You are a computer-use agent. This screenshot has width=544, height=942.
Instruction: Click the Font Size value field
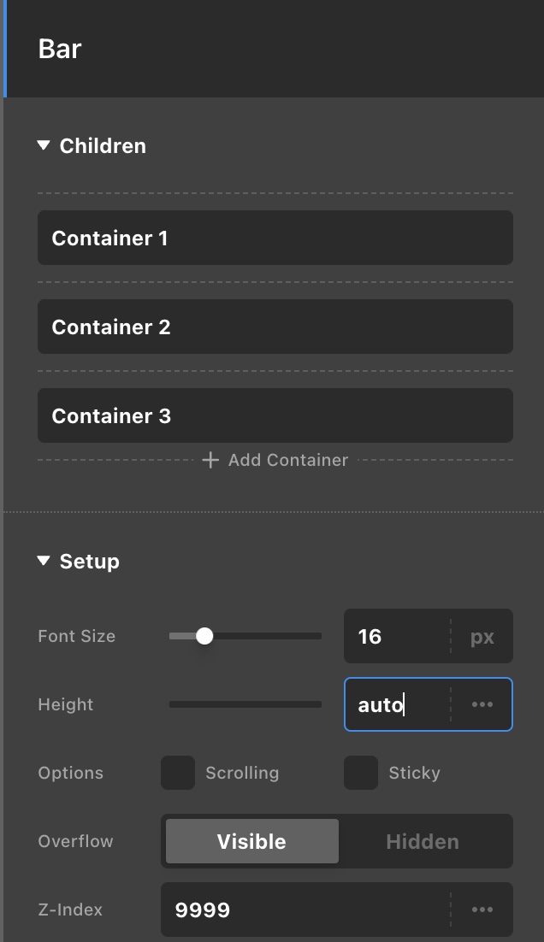(395, 637)
